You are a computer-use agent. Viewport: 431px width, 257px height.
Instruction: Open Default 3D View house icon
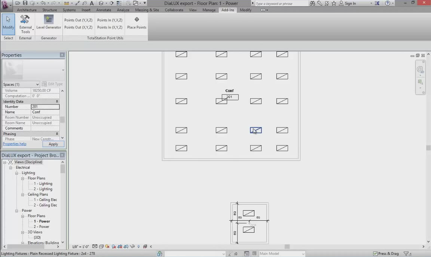101,3
